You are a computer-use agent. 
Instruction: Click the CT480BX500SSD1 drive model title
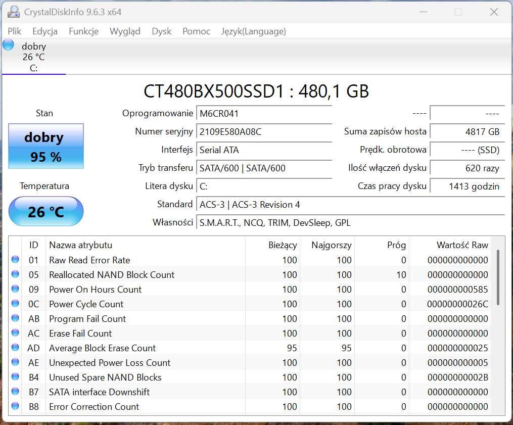coord(256,91)
